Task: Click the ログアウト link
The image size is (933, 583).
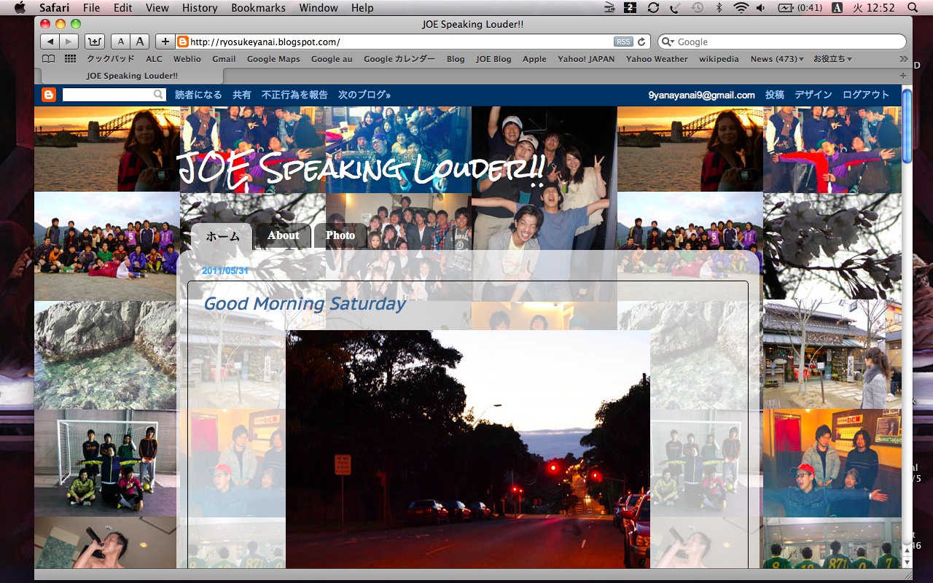Action: point(866,95)
